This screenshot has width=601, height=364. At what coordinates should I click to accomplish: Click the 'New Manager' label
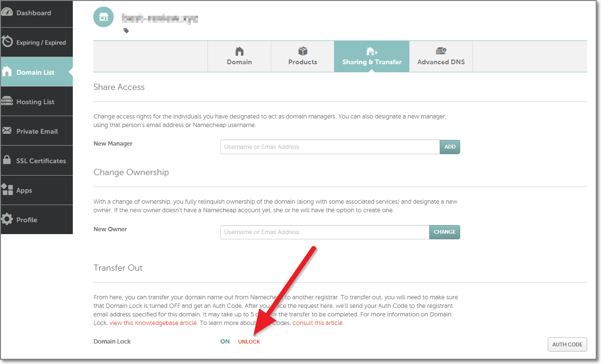point(113,143)
